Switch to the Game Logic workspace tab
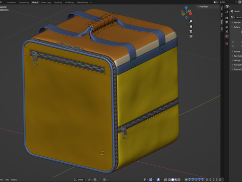The image size is (242, 182). pos(46,3)
